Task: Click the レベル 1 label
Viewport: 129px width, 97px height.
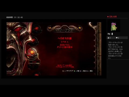Action: (x=64, y=42)
